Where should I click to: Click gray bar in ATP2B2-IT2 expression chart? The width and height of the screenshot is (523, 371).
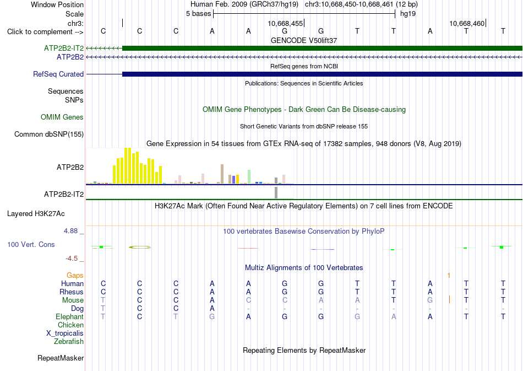click(x=276, y=193)
